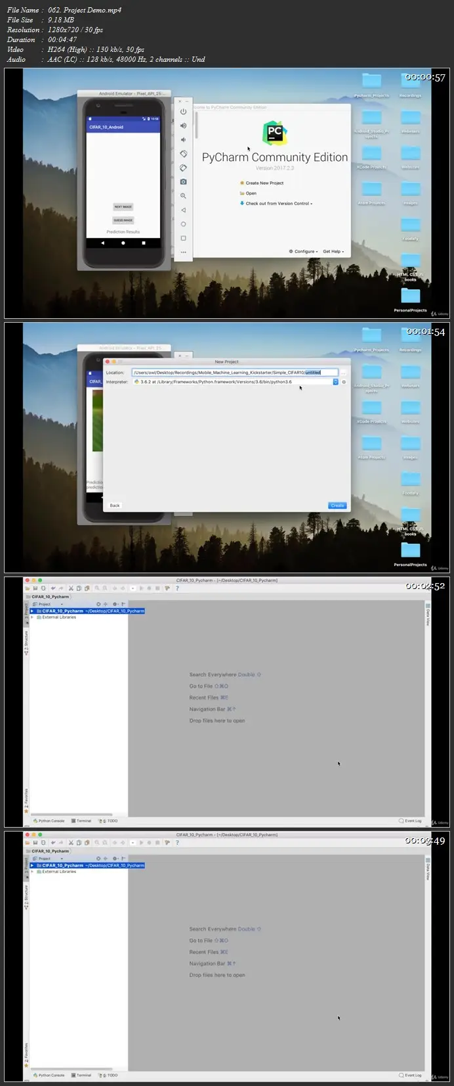
Task: Open Terminal tab in 00:02:52 frame
Action: (x=82, y=820)
